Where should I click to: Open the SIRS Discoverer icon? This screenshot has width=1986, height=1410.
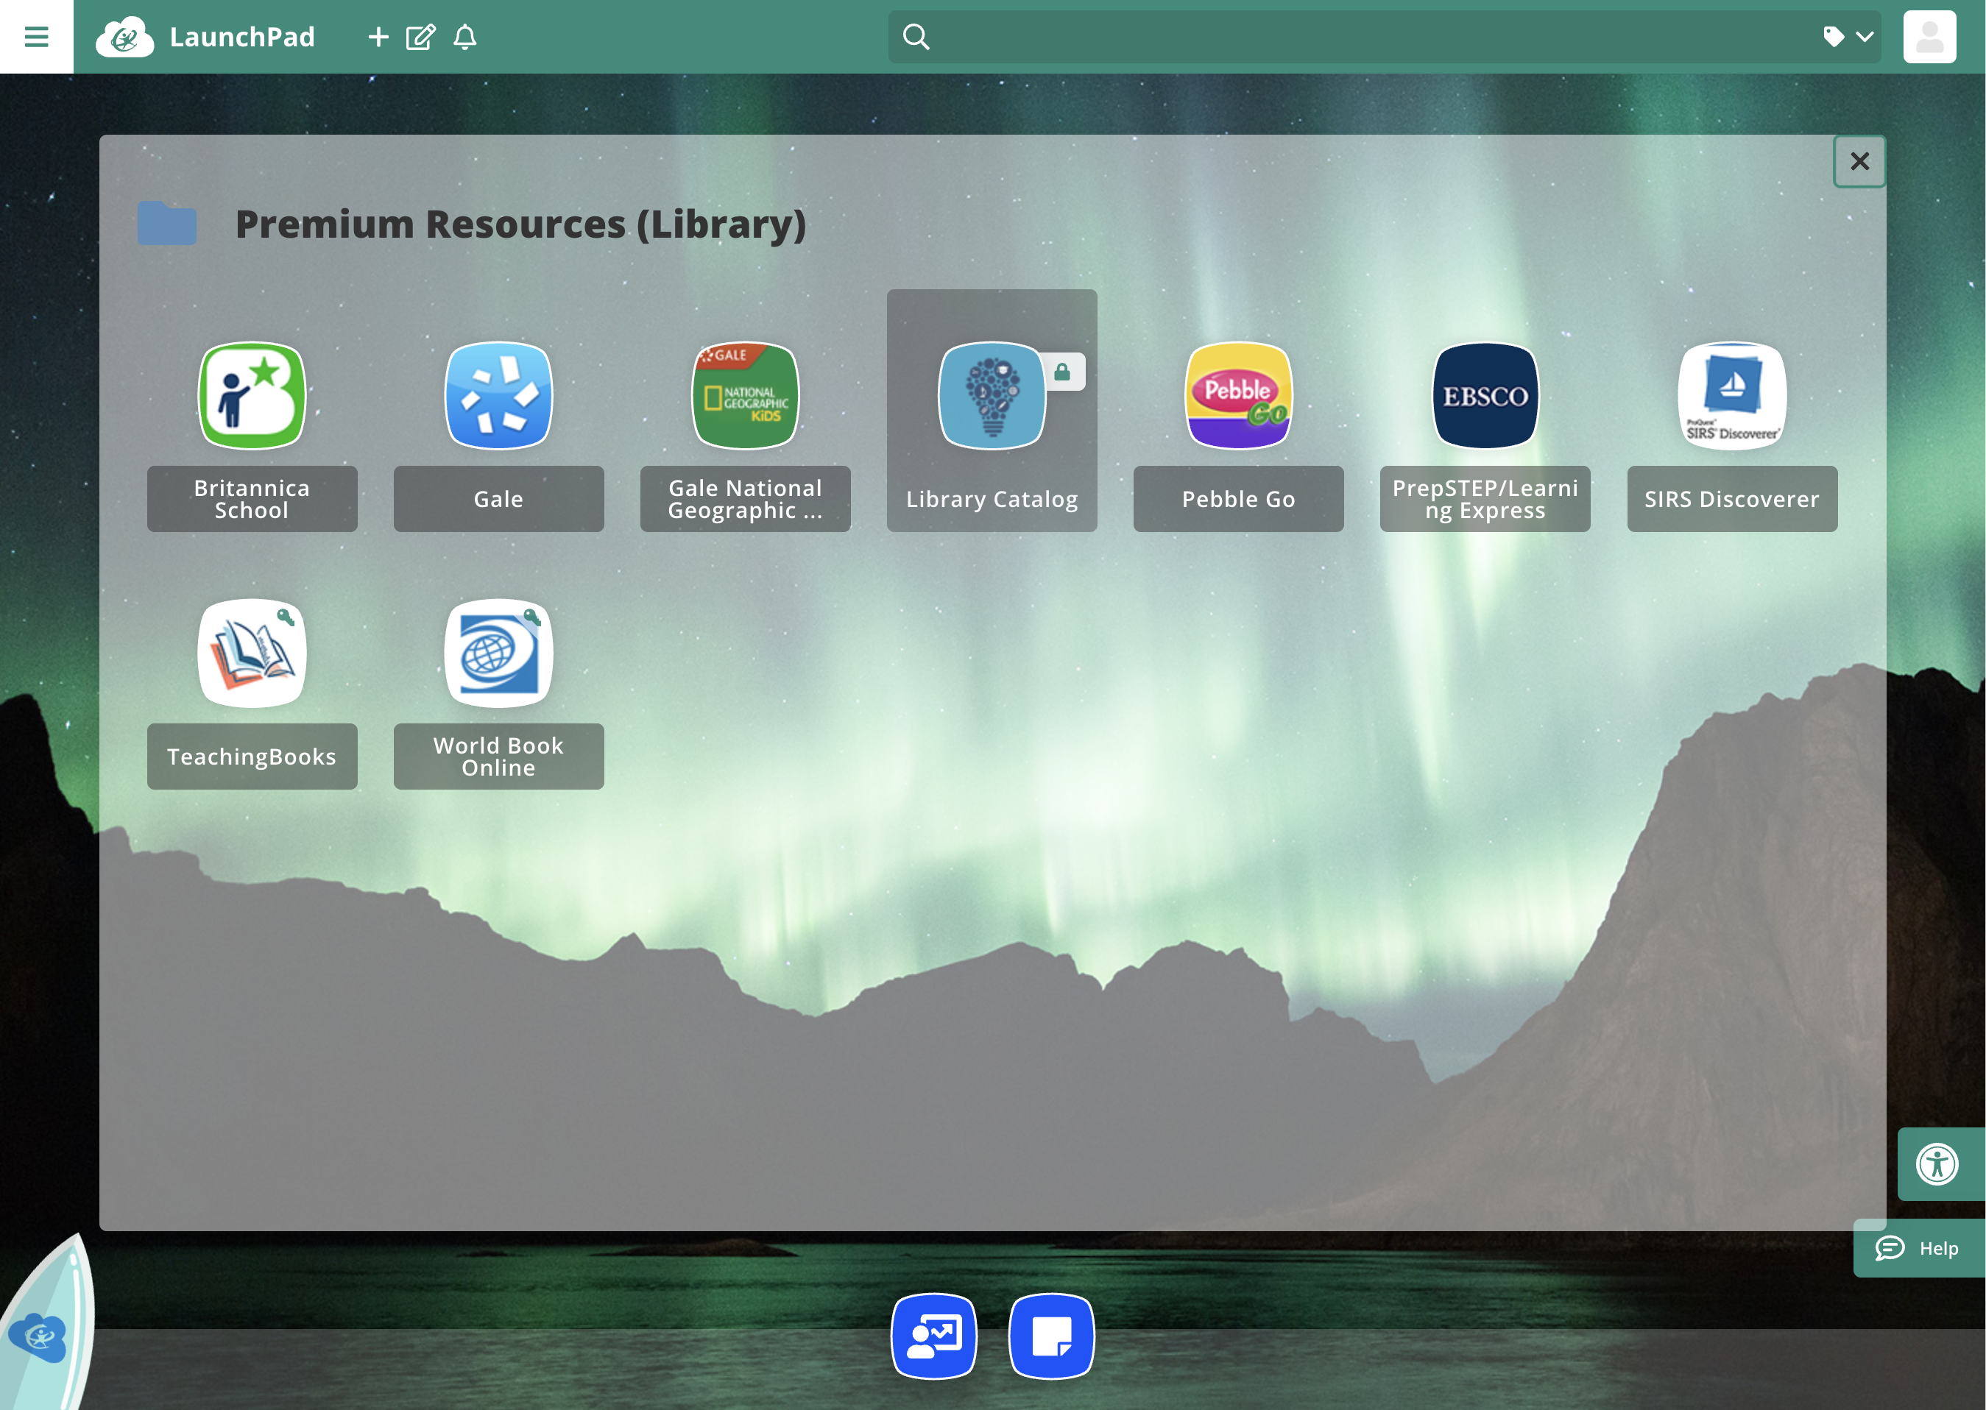click(x=1731, y=395)
